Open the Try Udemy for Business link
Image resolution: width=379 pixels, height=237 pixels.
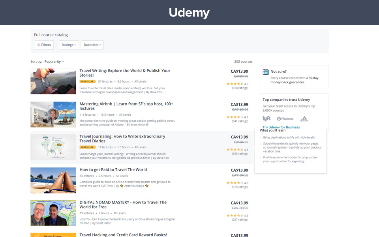pos(281,127)
